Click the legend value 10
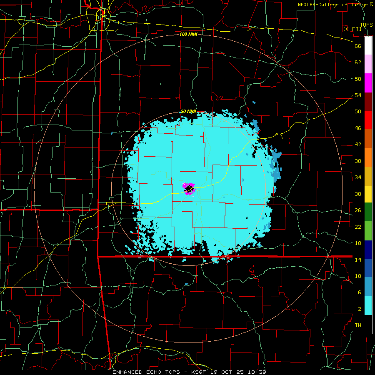This screenshot has height=375, width=375. [358, 276]
